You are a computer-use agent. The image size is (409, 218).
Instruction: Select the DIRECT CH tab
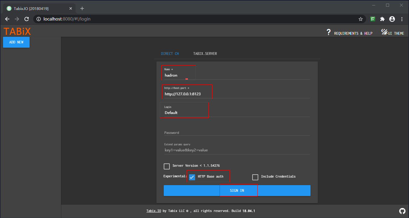pos(170,53)
